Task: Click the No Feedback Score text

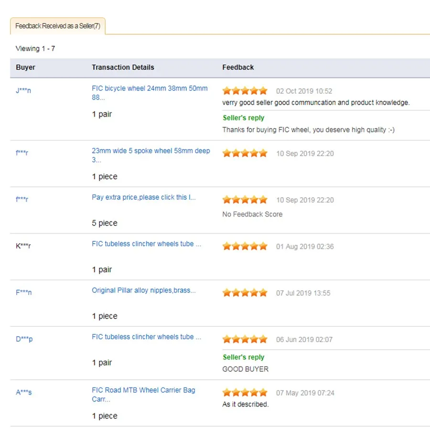Action: pos(252,214)
